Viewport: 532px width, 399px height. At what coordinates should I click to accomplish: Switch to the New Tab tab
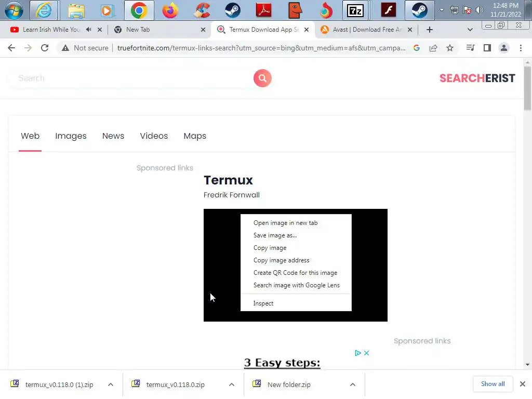[x=138, y=30]
